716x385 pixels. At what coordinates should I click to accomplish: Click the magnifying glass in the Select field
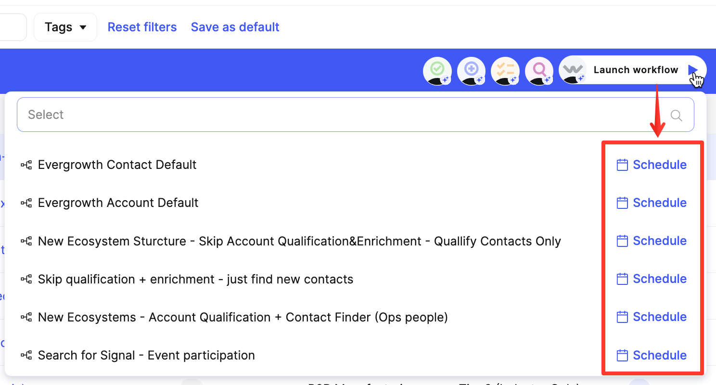click(x=676, y=115)
